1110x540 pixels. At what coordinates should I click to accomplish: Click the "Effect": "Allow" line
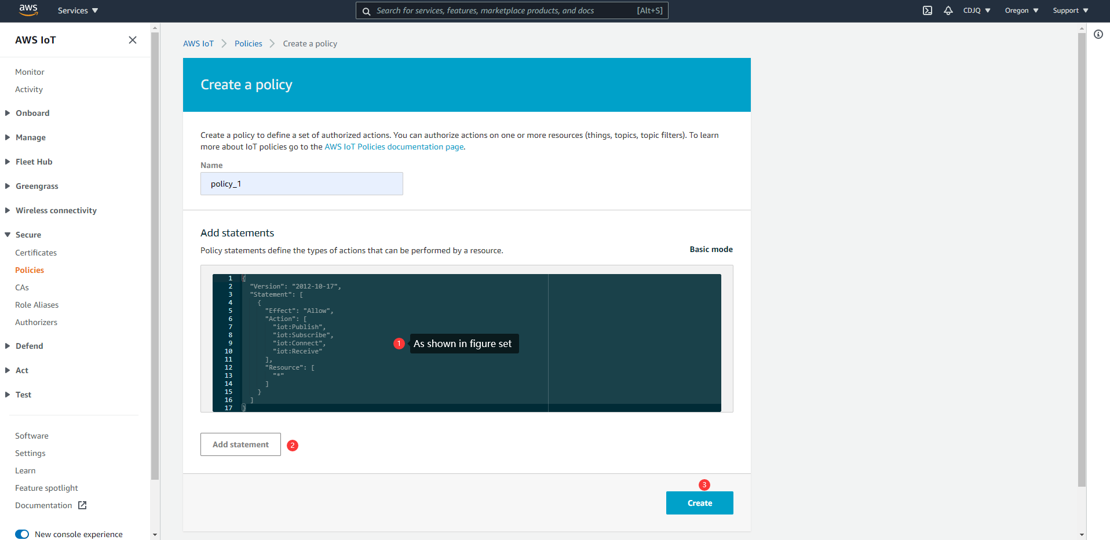299,311
